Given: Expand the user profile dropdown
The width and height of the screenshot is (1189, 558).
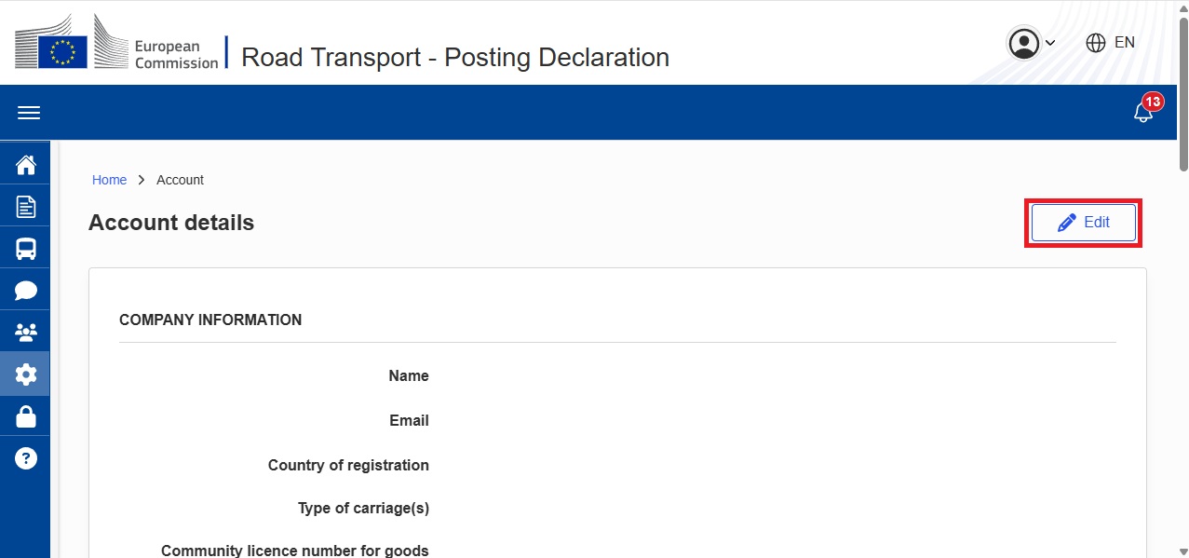Looking at the screenshot, I should pyautogui.click(x=1032, y=43).
